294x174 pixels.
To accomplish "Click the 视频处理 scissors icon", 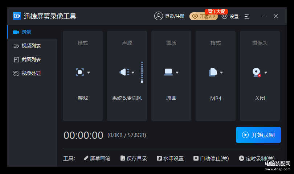I will (x=16, y=73).
